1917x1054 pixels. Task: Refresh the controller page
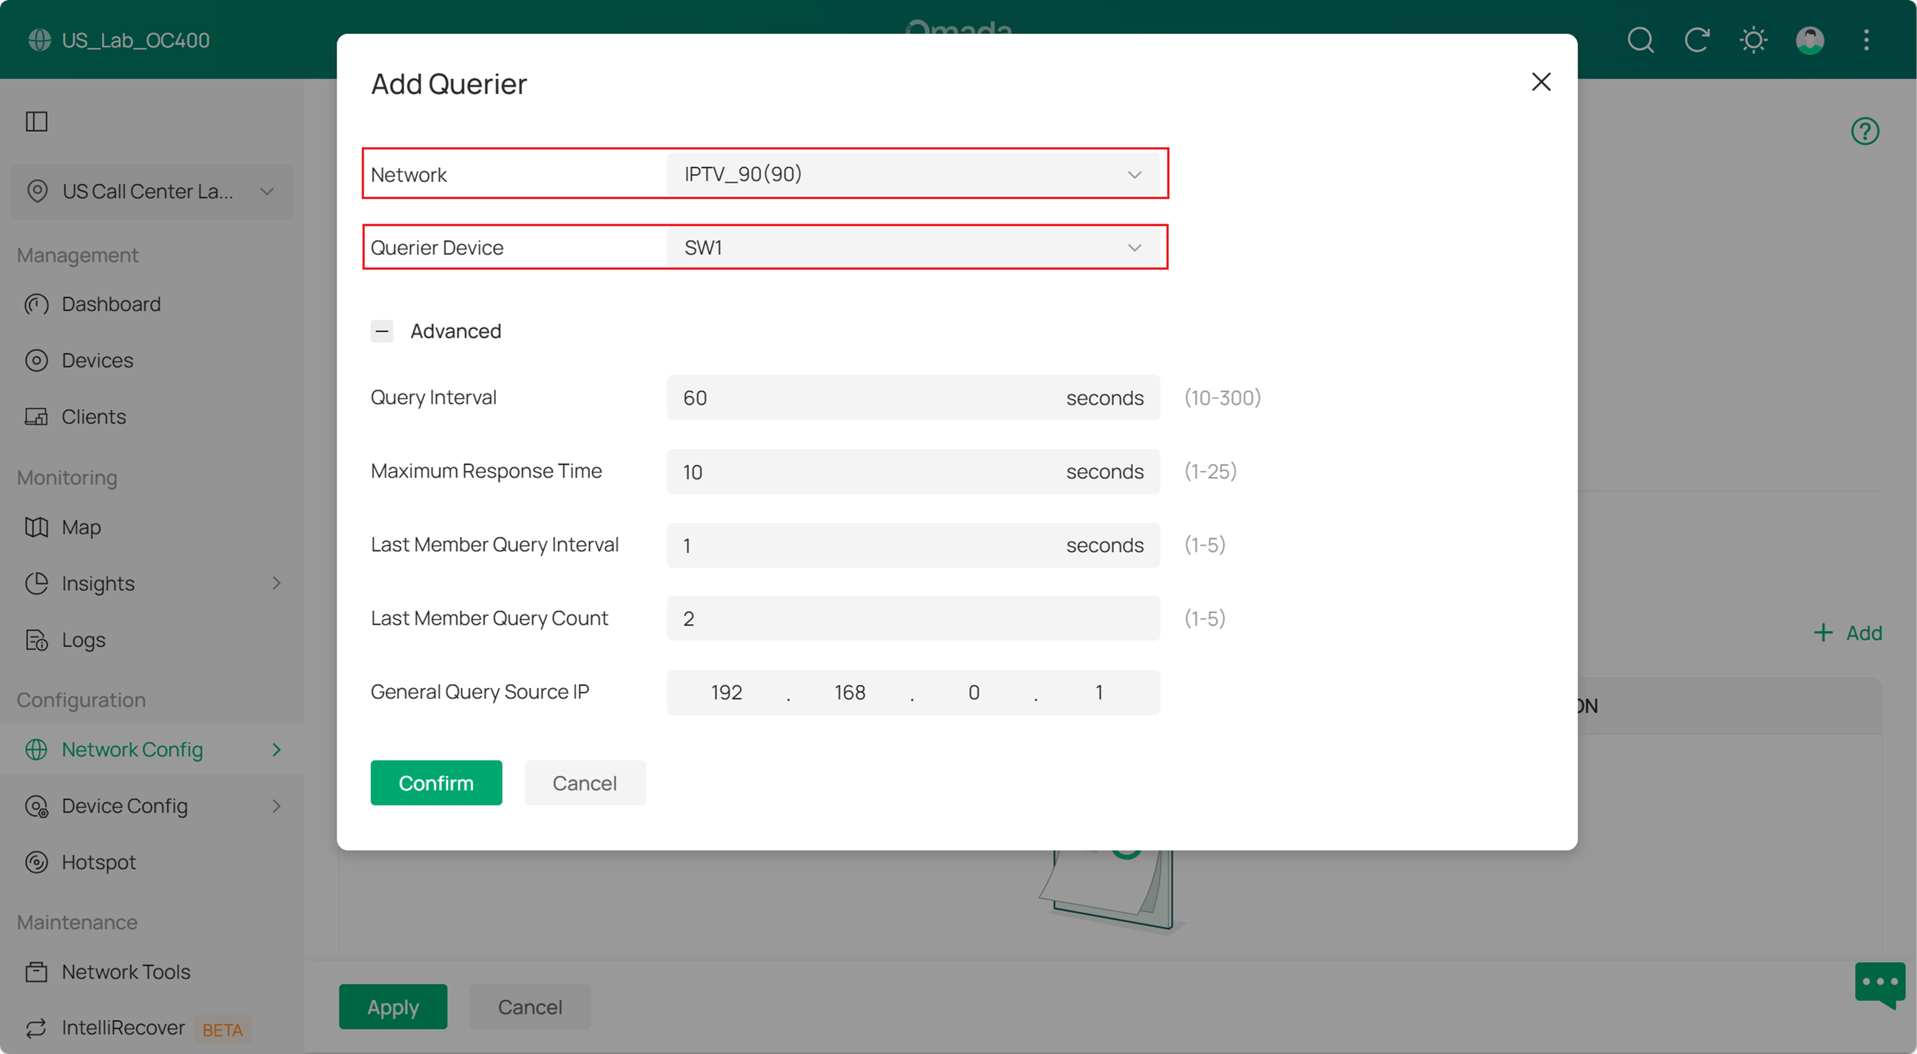point(1697,40)
